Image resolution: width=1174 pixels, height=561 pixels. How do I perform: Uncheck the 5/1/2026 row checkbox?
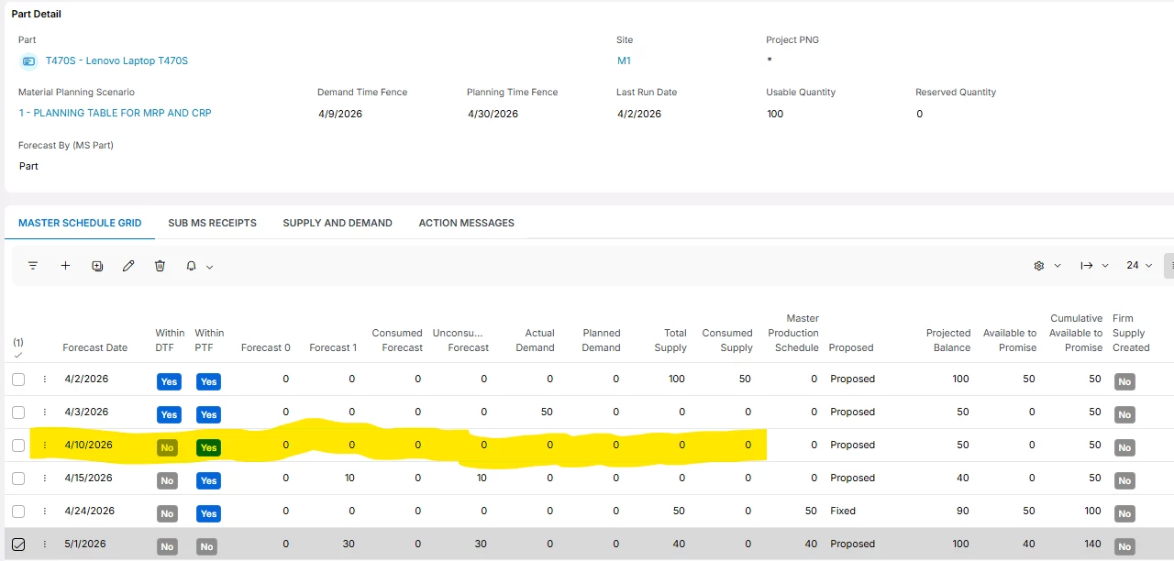point(18,544)
